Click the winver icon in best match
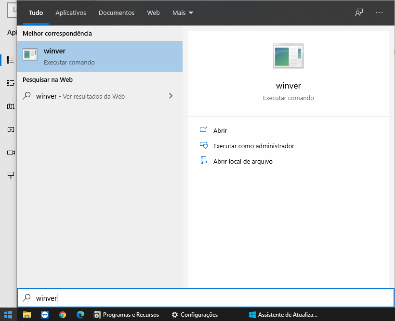The width and height of the screenshot is (395, 321). click(30, 54)
